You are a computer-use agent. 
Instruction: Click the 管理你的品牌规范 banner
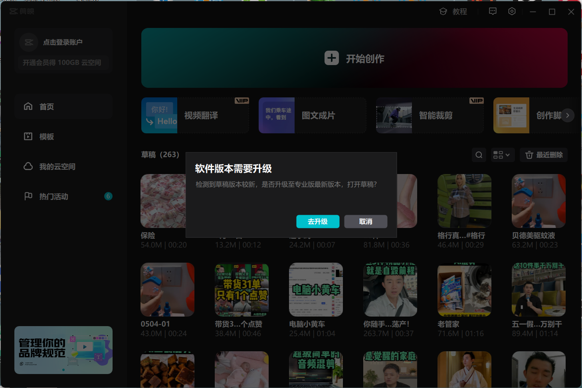tap(63, 350)
